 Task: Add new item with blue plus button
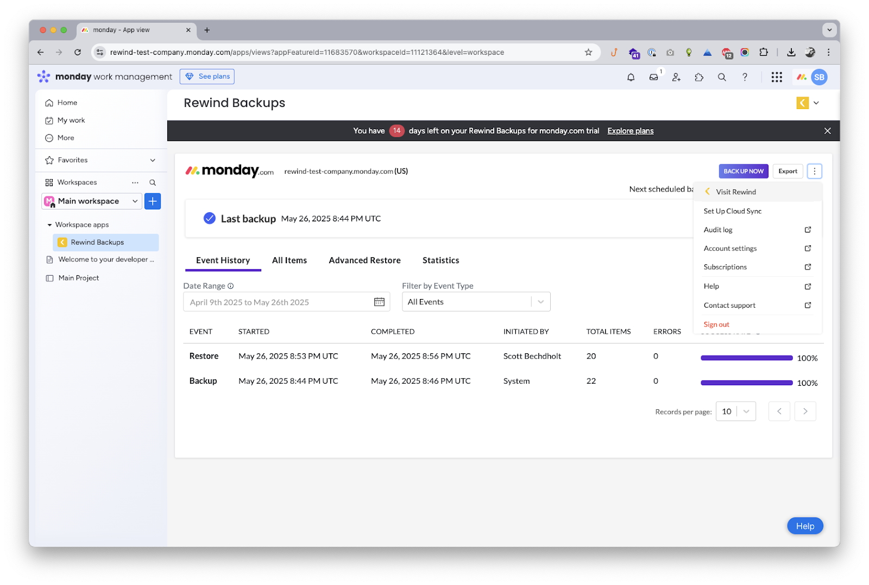click(x=153, y=201)
